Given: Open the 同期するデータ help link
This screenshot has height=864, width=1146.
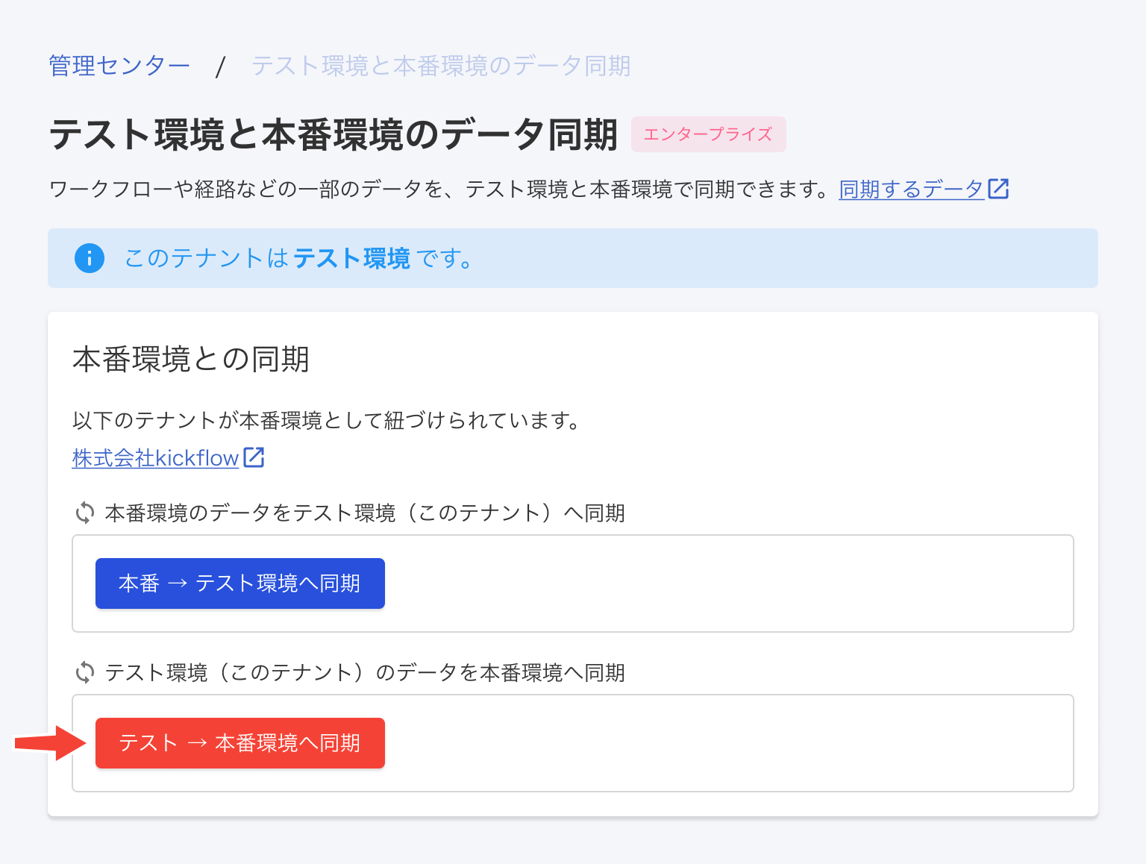Looking at the screenshot, I should pos(912,189).
